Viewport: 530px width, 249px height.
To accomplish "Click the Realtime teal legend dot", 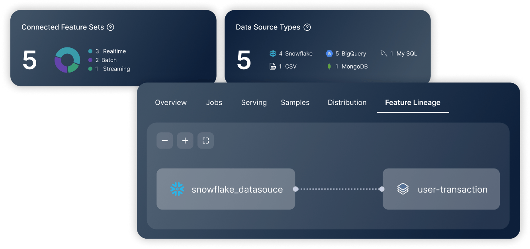I will (90, 51).
